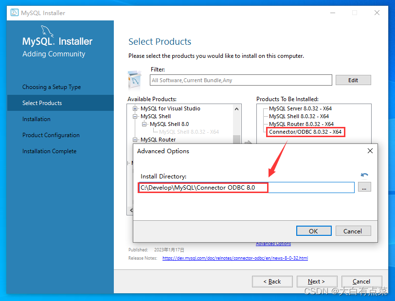The image size is (395, 301).
Task: Expand the MySQL for Visual Studio node
Action: (135, 108)
